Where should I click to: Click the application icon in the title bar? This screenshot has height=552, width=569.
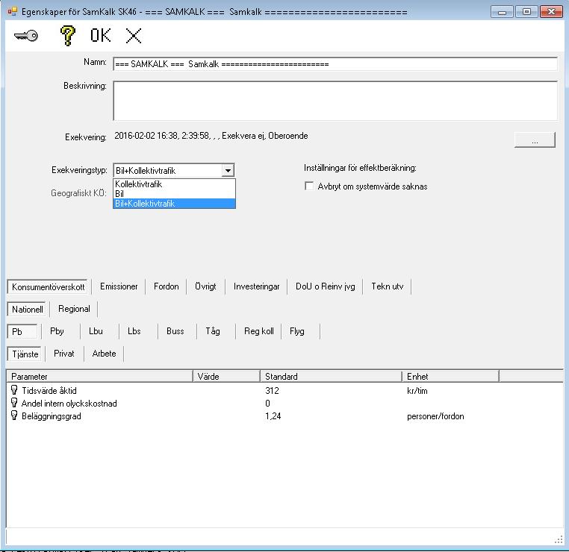tap(13, 12)
